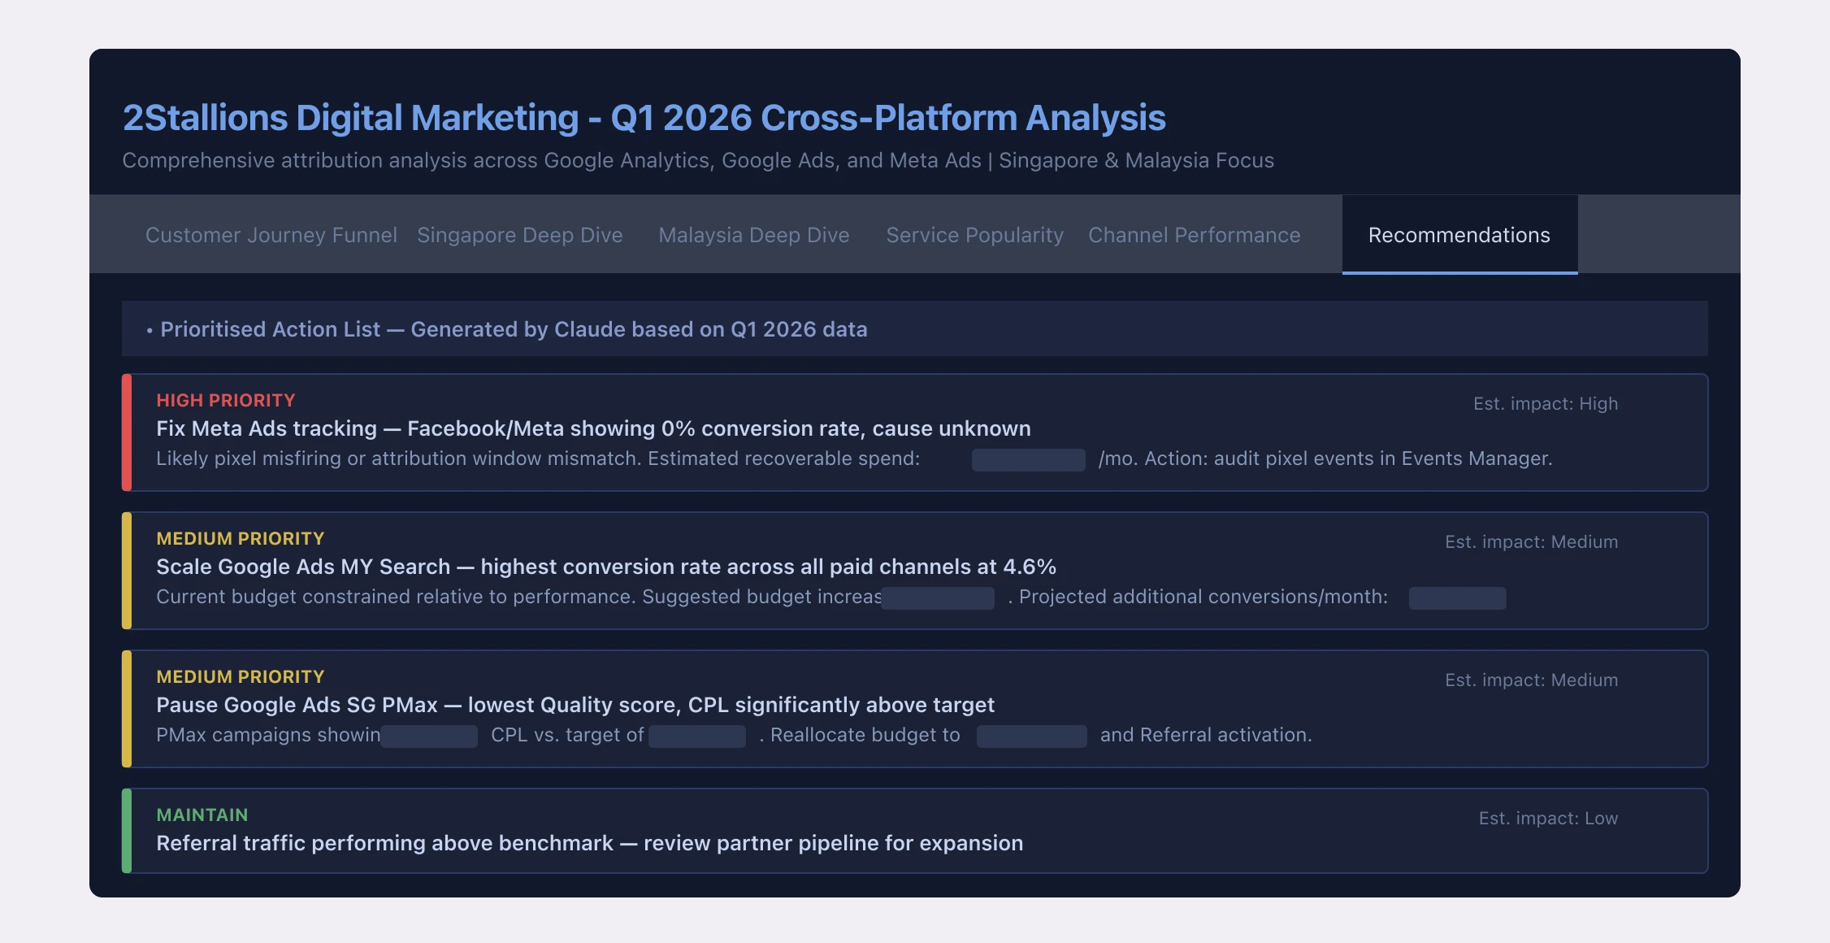Click the green Maintain color bar
This screenshot has width=1830, height=943.
coord(127,831)
